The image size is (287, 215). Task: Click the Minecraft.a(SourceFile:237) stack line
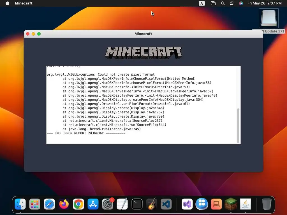click(112, 121)
